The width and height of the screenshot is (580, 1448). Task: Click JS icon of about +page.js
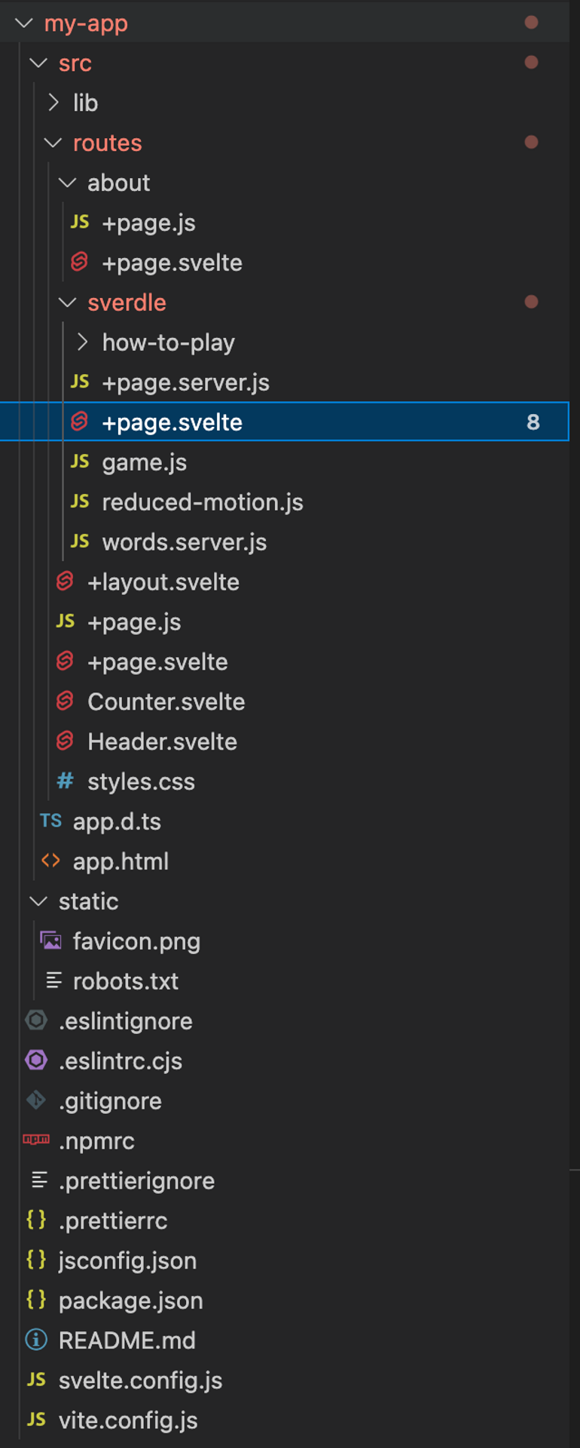[80, 222]
